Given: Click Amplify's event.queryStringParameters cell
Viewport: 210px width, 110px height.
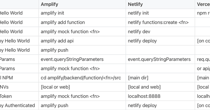Looking at the screenshot, I should pyautogui.click(x=82, y=59).
